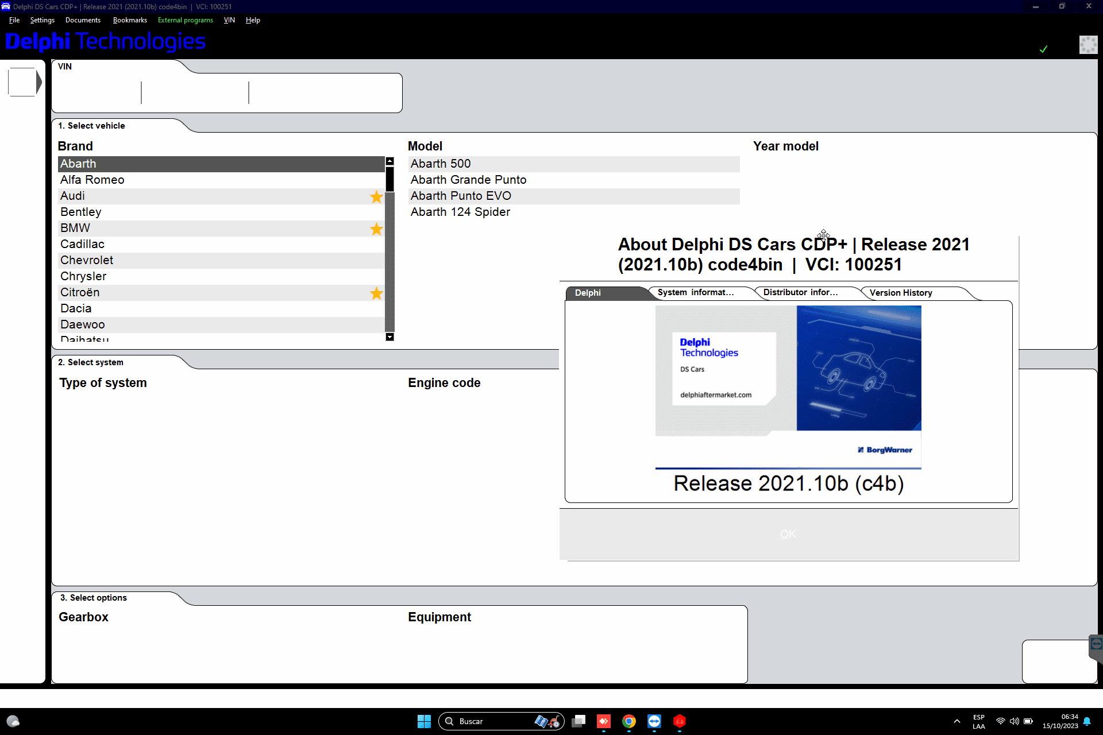The image size is (1103, 735).
Task: Click the volume icon in the system tray
Action: click(x=1014, y=721)
